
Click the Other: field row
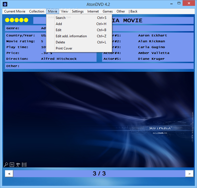pyautogui.click(x=99, y=66)
